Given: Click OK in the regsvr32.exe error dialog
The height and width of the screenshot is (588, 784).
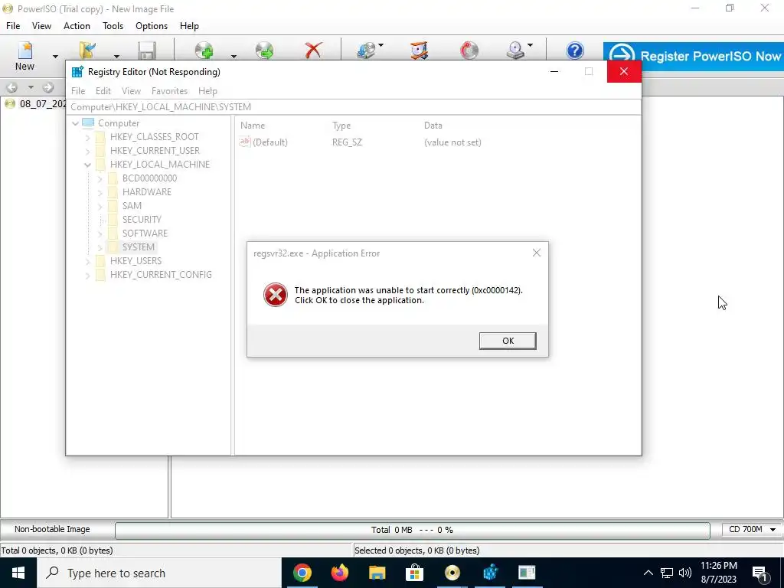Looking at the screenshot, I should click(508, 341).
